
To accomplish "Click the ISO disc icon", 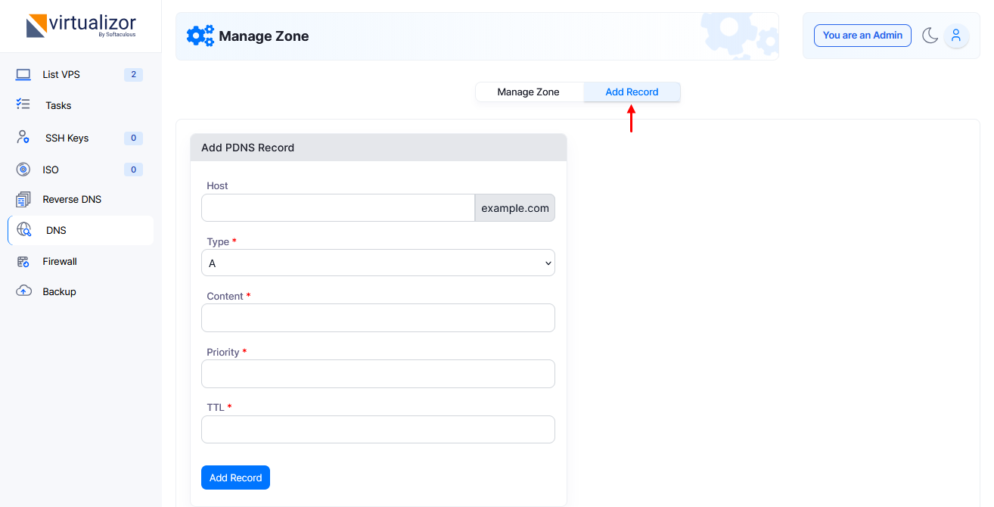I will 23,170.
